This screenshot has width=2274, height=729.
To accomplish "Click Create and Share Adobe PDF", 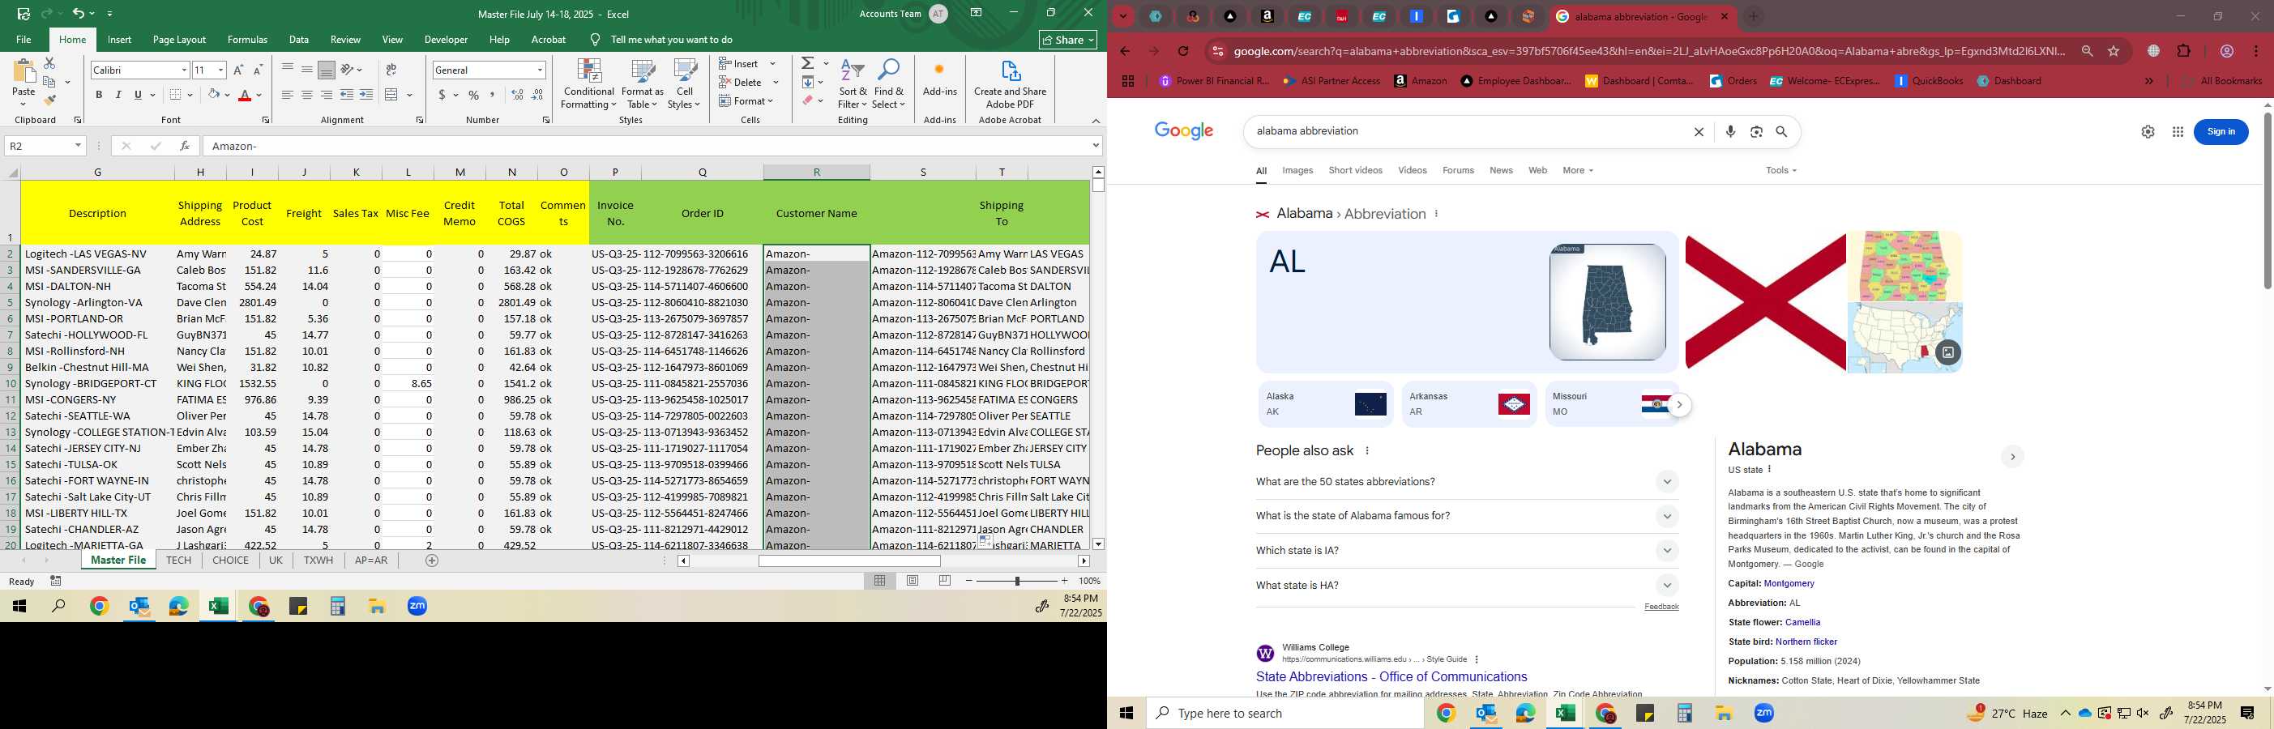I will (x=1010, y=85).
